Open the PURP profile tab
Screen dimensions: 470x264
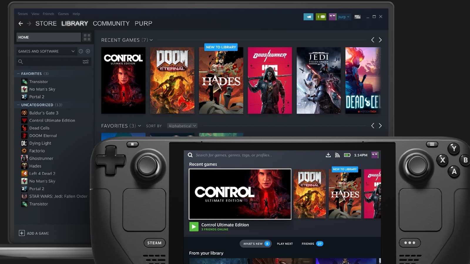143,23
